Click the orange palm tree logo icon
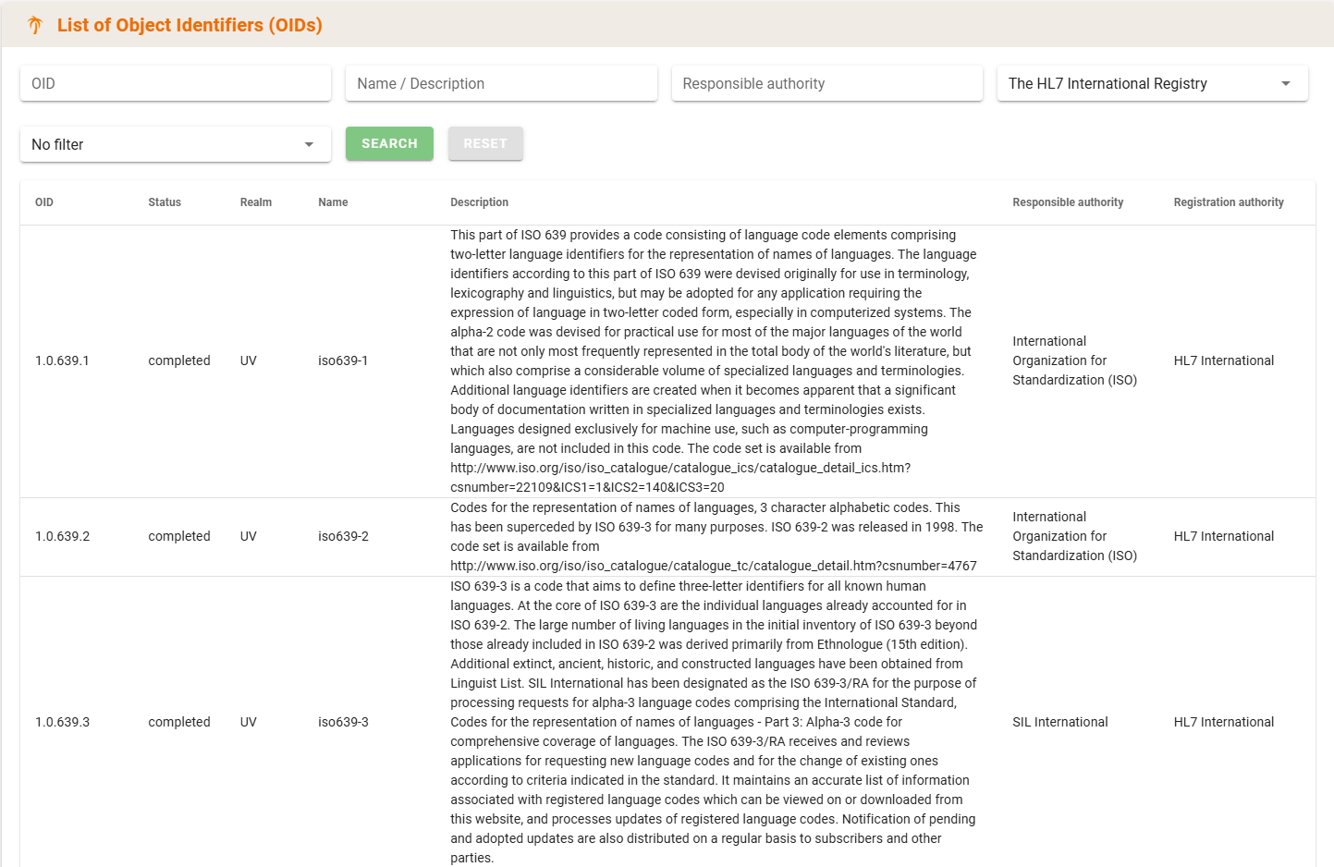This screenshot has width=1334, height=867. [35, 25]
